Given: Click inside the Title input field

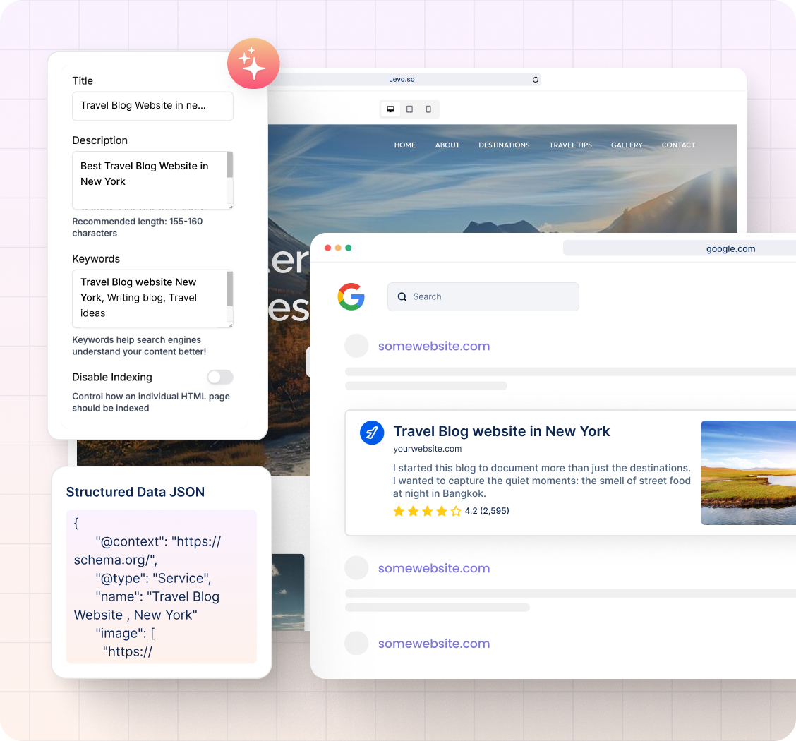Looking at the screenshot, I should pos(152,106).
